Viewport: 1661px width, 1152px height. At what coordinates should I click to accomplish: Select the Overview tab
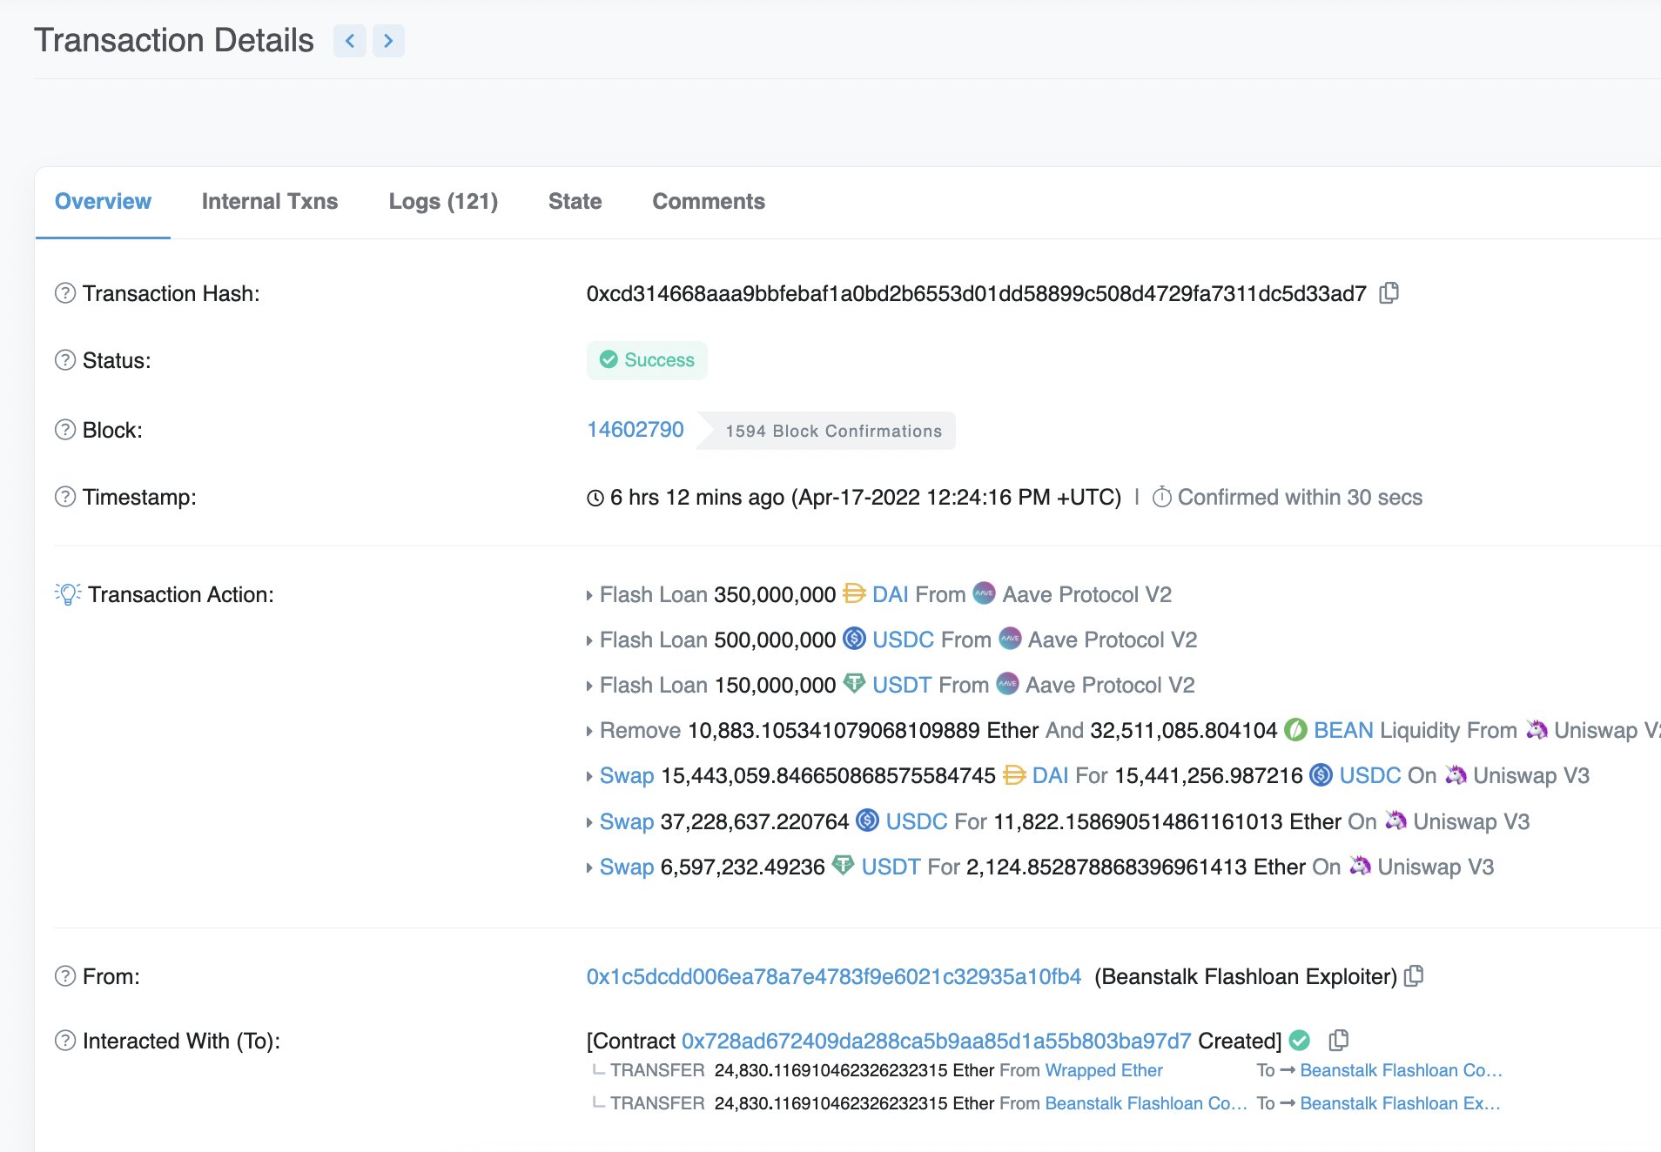pos(103,201)
